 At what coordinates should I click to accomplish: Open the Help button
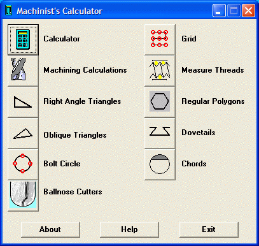pos(129,229)
